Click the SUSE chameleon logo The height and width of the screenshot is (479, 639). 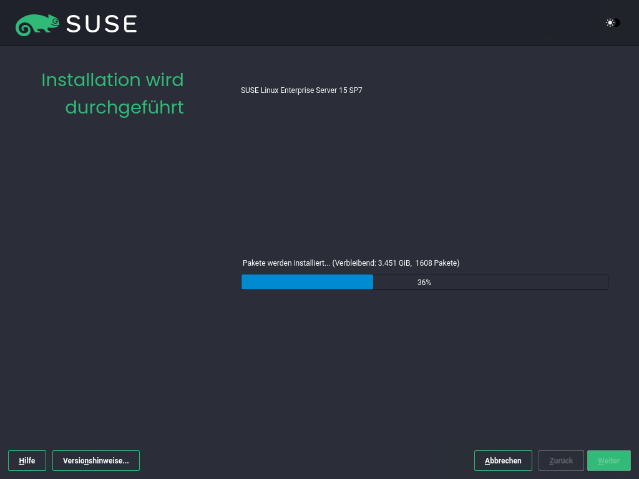[37, 25]
